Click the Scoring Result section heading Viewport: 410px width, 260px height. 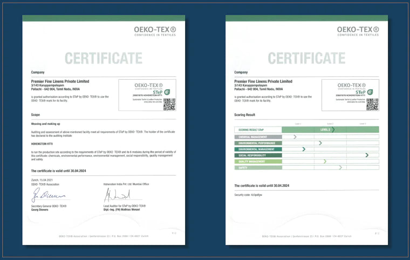point(244,115)
